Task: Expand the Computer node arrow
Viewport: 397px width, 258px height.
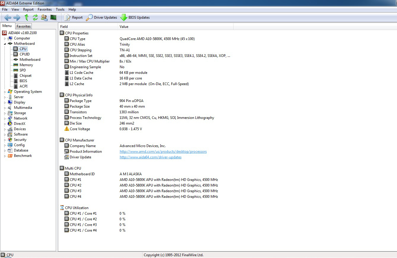Action: click(5, 39)
